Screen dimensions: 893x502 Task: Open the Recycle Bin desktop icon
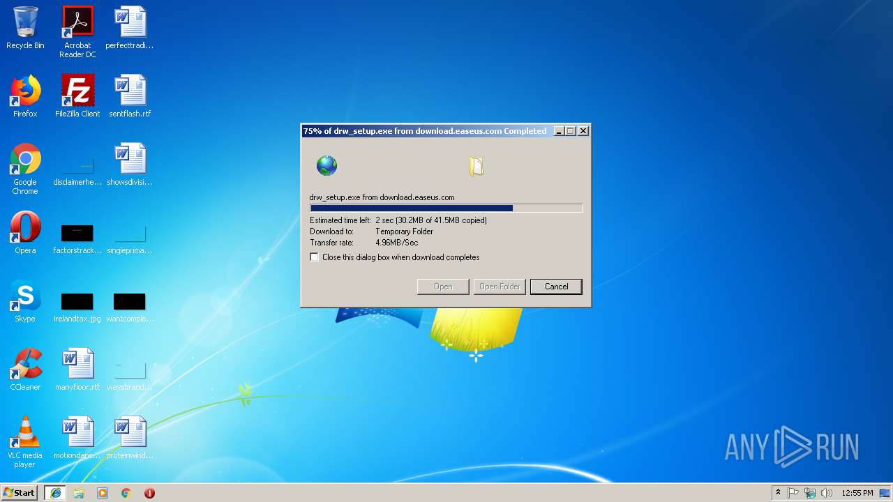25,28
